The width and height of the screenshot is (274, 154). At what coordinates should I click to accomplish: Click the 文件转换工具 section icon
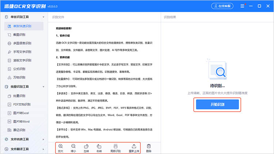pyautogui.click(x=7, y=139)
